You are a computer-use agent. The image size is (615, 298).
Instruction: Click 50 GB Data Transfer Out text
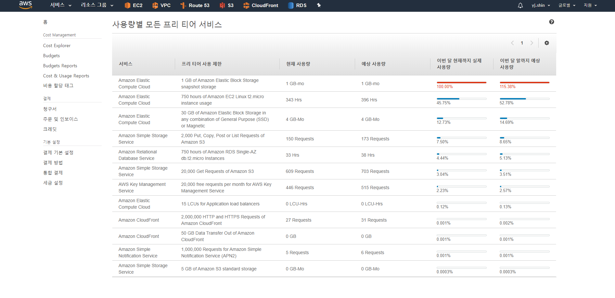click(218, 236)
